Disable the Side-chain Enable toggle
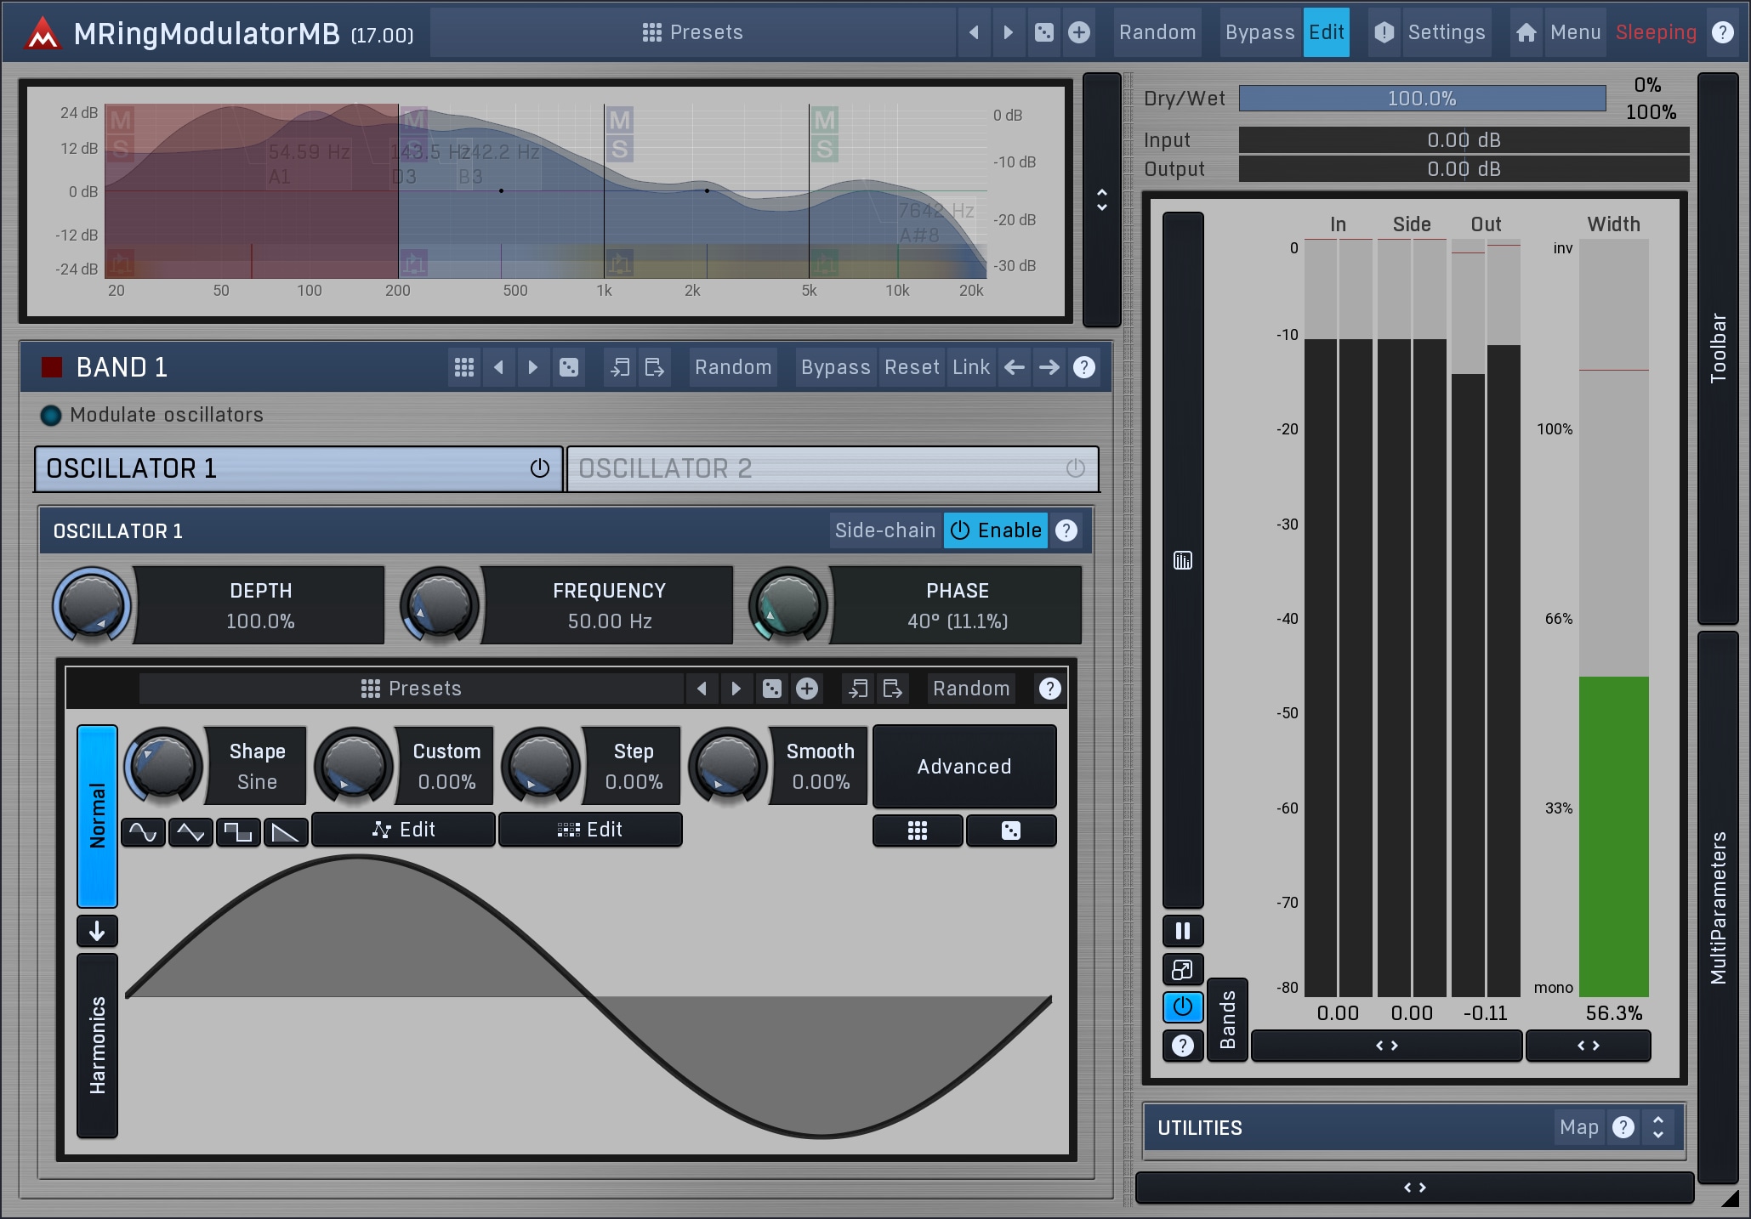1751x1219 pixels. pos(995,530)
